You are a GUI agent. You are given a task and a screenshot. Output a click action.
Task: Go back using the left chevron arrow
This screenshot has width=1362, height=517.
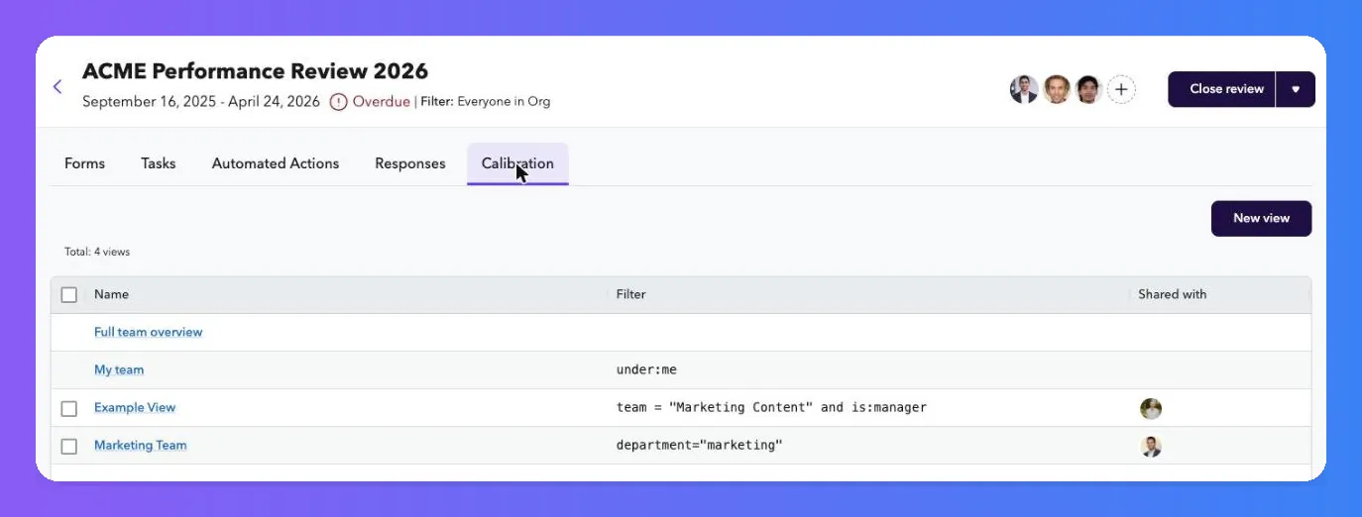(57, 87)
